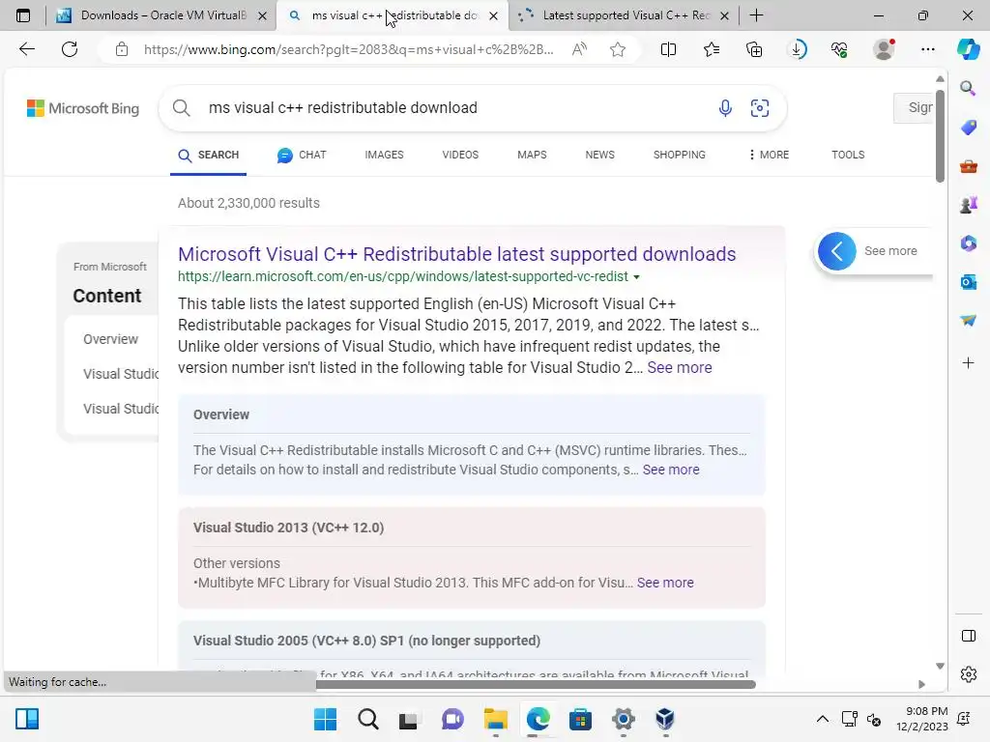Viewport: 990px width, 742px height.
Task: Open File Explorer from taskbar
Action: (x=496, y=719)
